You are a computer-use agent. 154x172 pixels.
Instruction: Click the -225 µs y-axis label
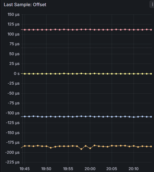point(12,162)
